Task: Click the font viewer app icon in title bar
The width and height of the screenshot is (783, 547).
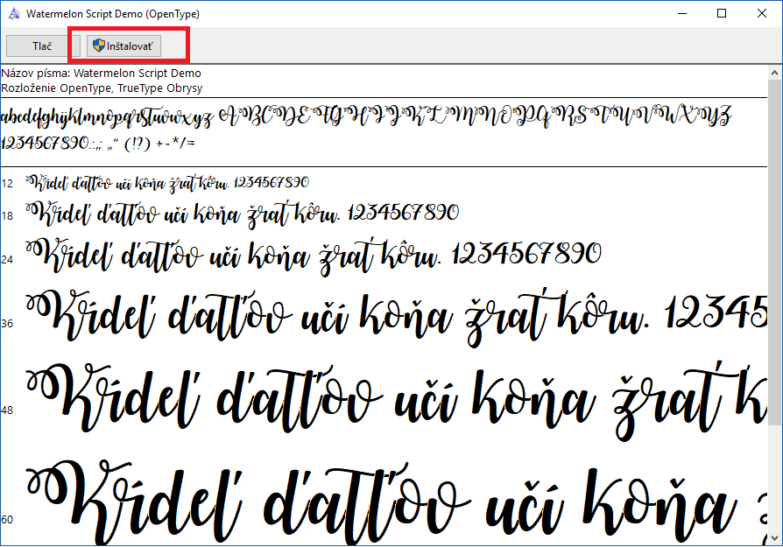Action: click(14, 13)
